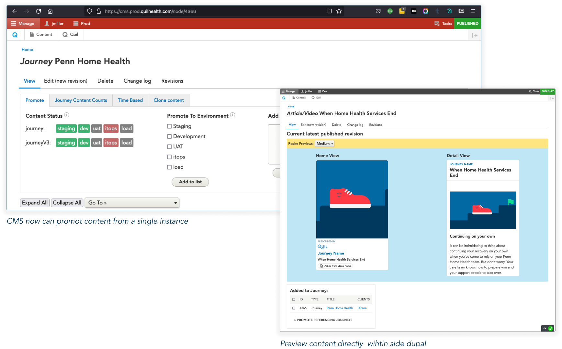The image size is (562, 349).
Task: Click the browser home icon
Action: pyautogui.click(x=50, y=11)
